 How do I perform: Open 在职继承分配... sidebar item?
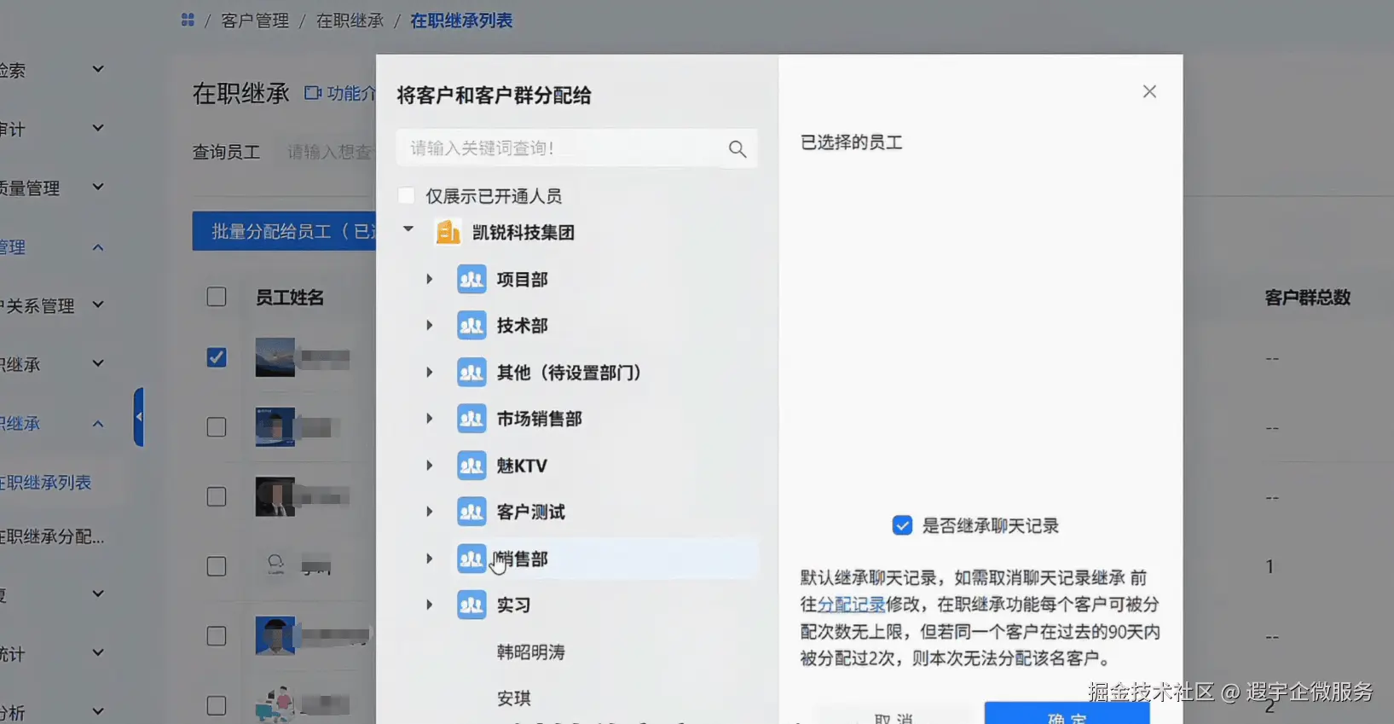coord(52,536)
